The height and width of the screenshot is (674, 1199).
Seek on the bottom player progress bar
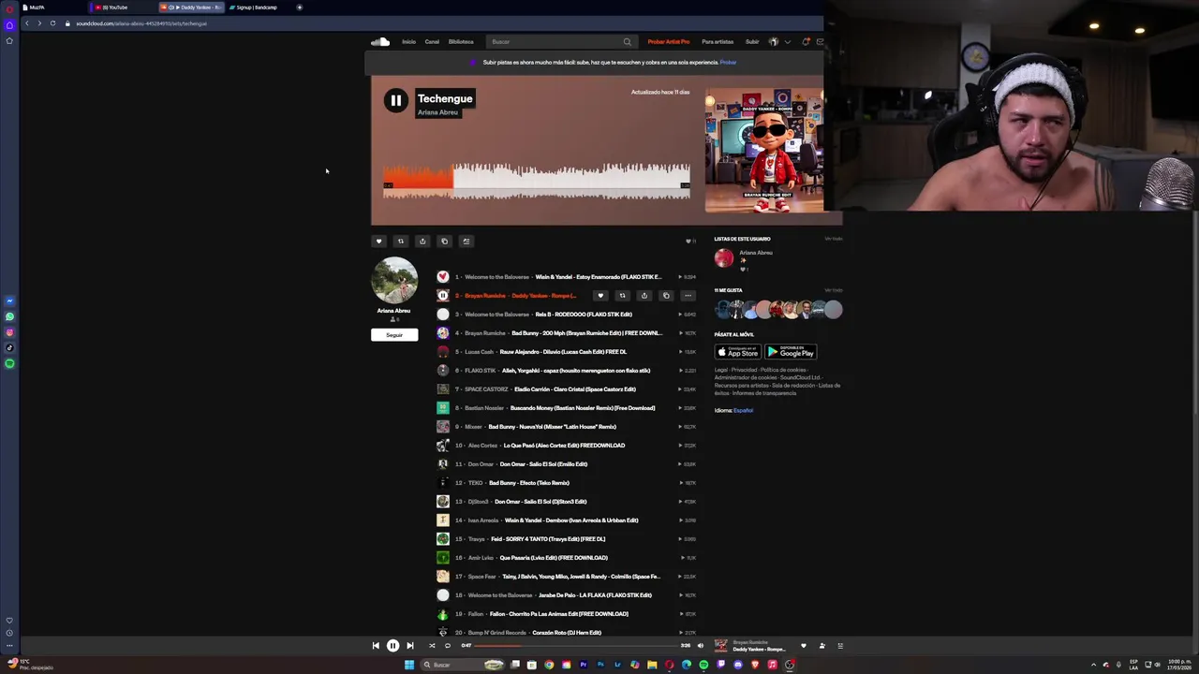[576, 646]
